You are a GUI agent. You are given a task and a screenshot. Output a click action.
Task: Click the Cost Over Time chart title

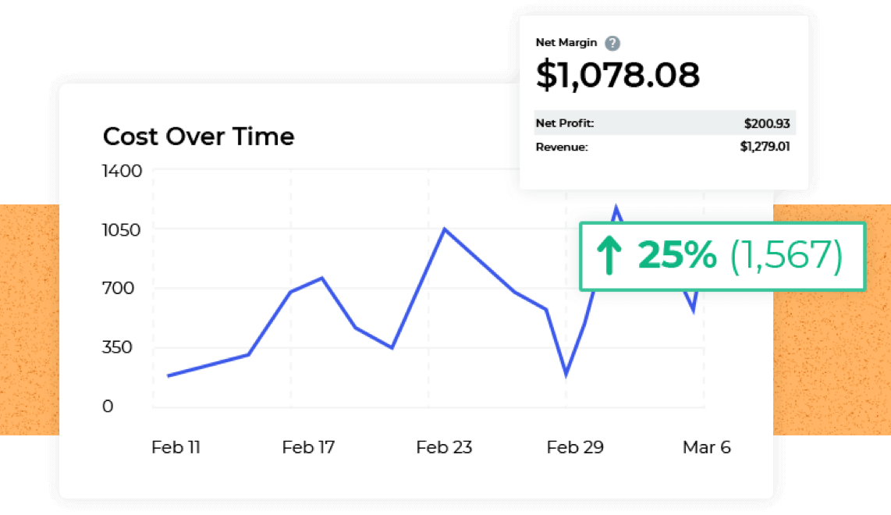tap(198, 137)
